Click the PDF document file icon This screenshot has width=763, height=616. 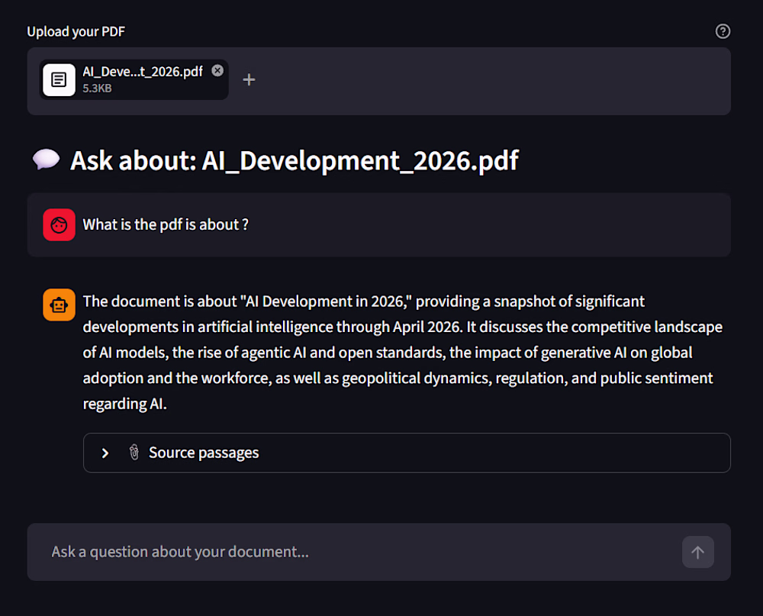click(59, 79)
